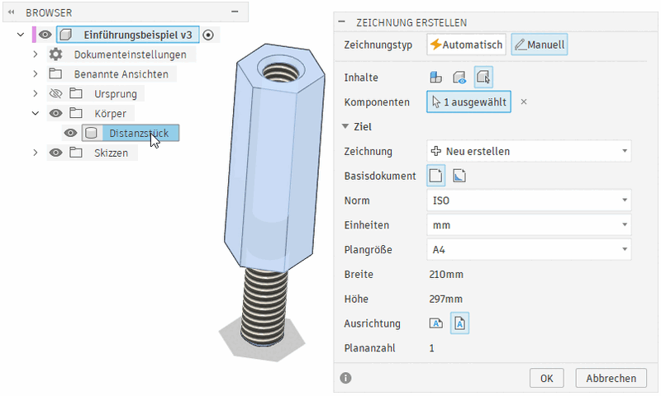
Task: Hide the Körper folder via eye icon
Action: click(x=55, y=113)
